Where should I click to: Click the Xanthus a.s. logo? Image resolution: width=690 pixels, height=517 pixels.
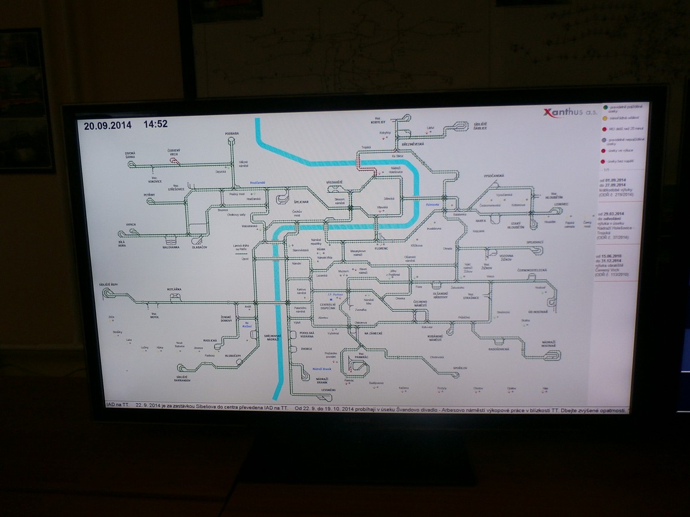click(x=570, y=113)
